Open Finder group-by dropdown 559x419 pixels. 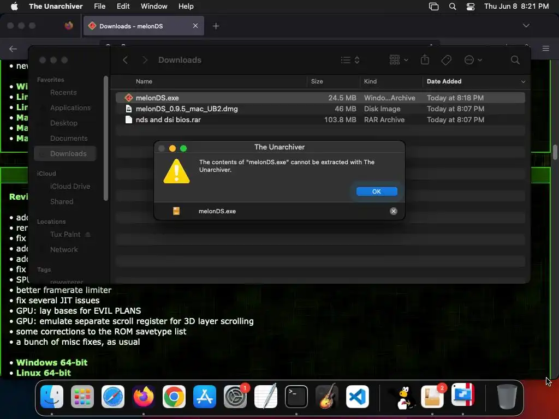click(x=399, y=60)
